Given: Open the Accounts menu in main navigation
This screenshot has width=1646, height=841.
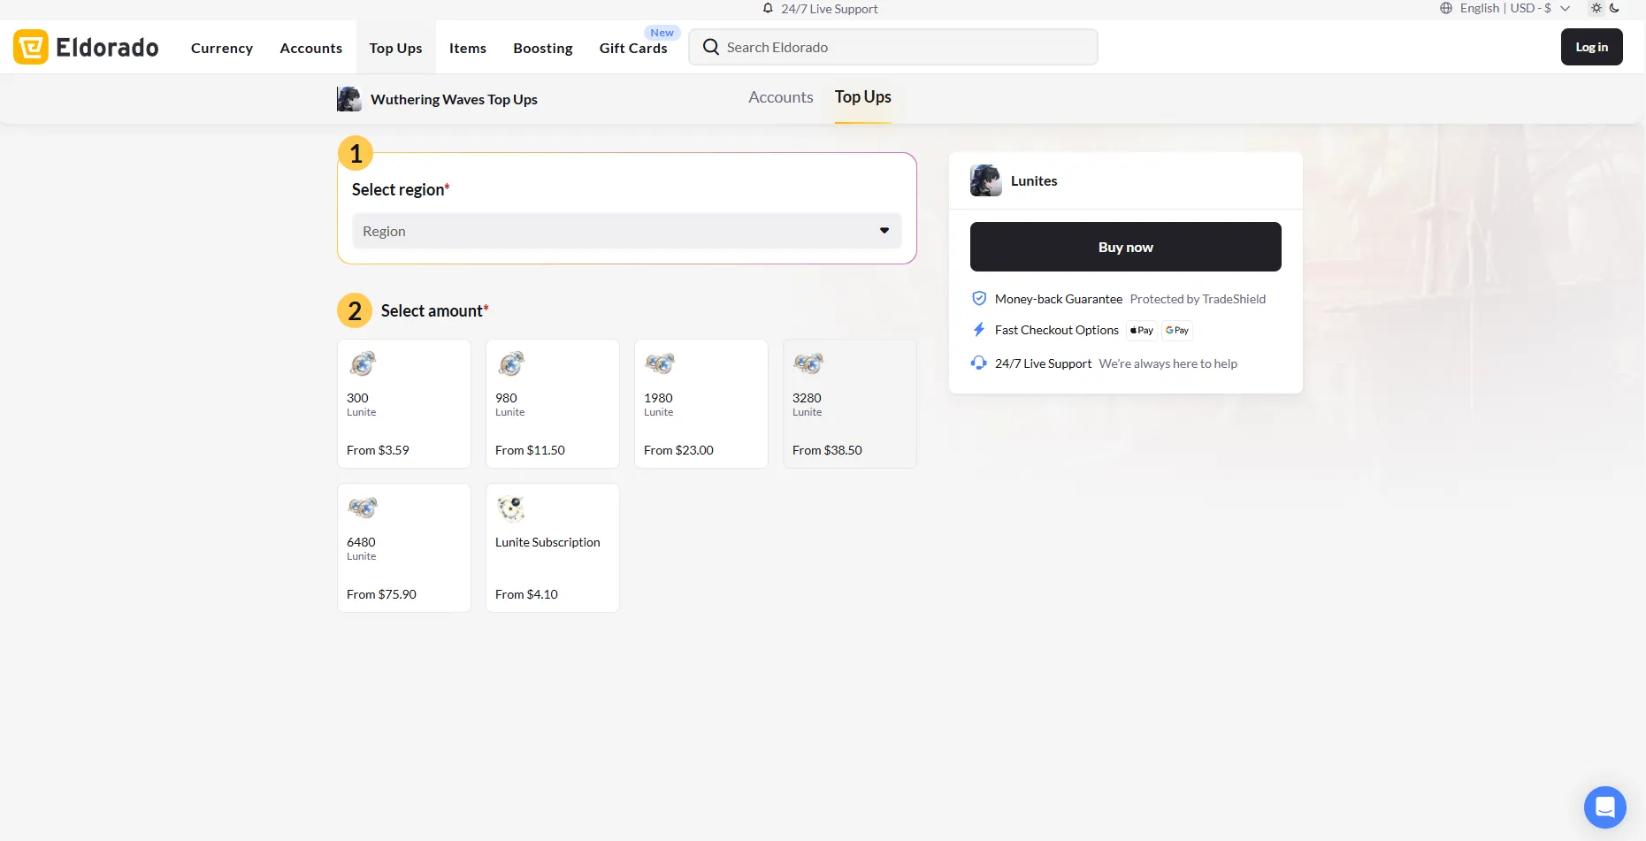Looking at the screenshot, I should pos(311,48).
